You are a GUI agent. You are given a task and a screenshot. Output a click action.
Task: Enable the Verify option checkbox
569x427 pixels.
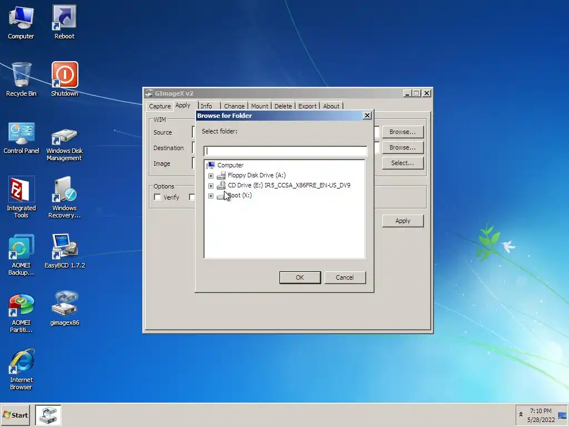tap(157, 197)
